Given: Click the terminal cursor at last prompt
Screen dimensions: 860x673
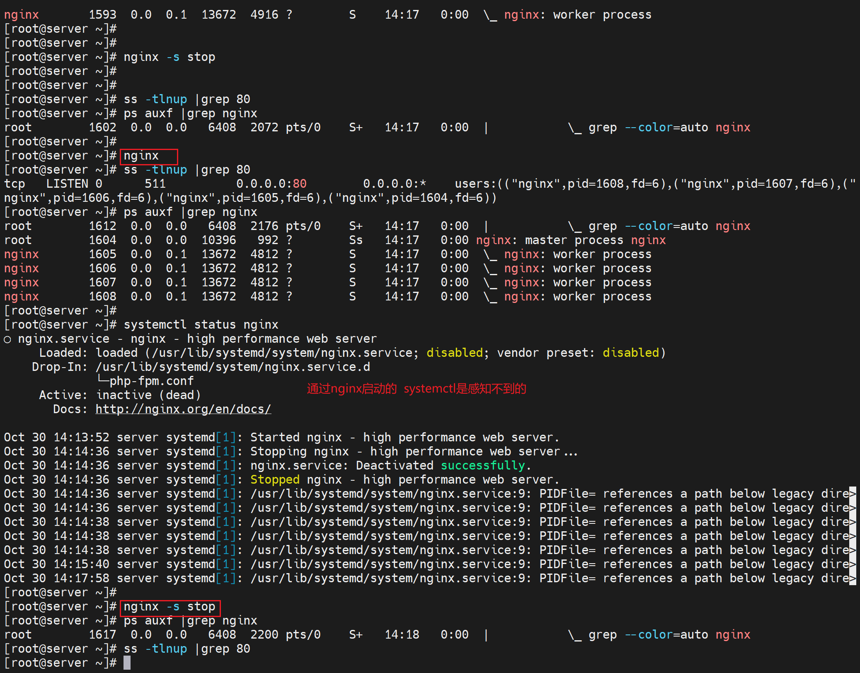Looking at the screenshot, I should (x=127, y=663).
